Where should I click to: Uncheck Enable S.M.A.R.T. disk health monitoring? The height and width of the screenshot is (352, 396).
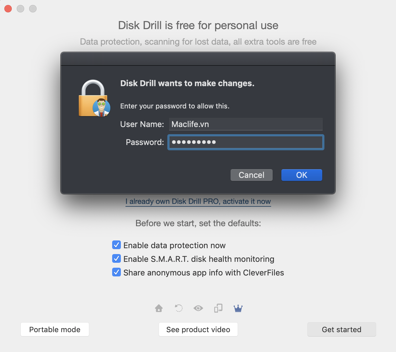(116, 258)
